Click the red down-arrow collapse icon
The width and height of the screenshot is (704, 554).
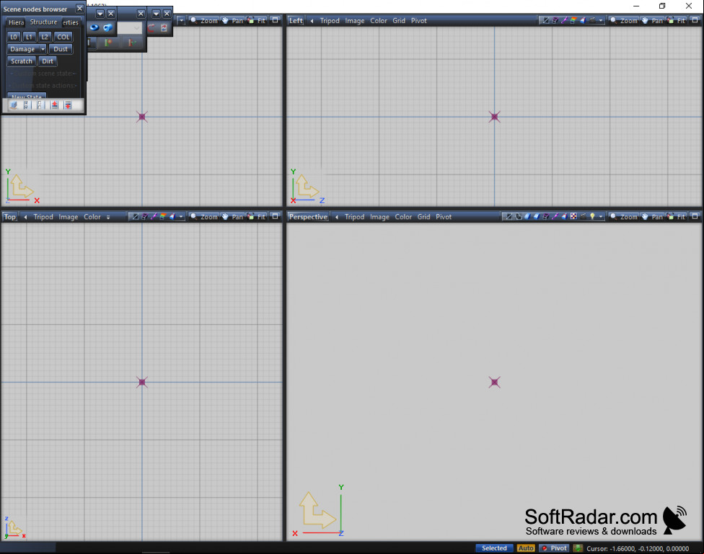click(x=68, y=105)
